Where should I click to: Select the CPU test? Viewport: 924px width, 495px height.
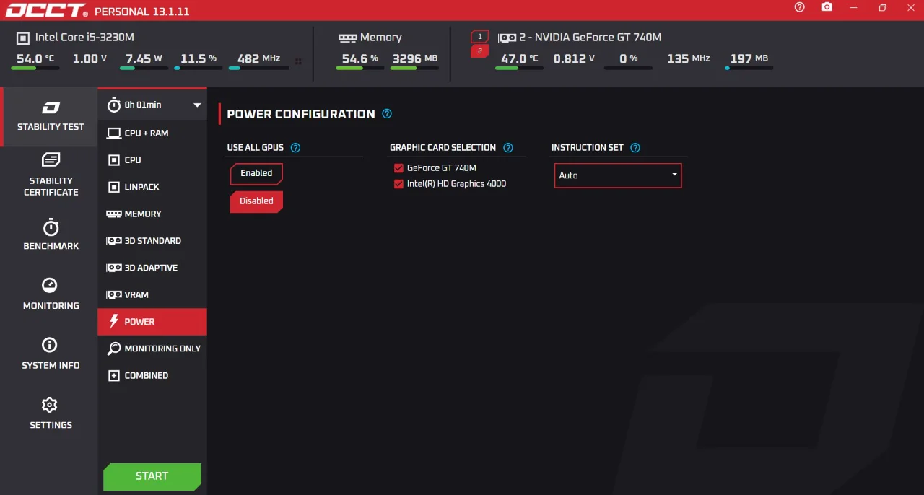tap(152, 160)
